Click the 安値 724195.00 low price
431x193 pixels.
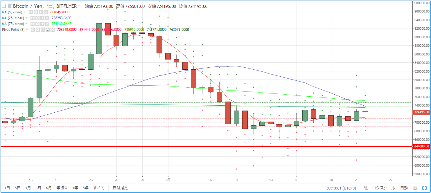pyautogui.click(x=161, y=6)
